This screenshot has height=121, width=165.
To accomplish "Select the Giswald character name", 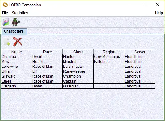I will [17, 76].
